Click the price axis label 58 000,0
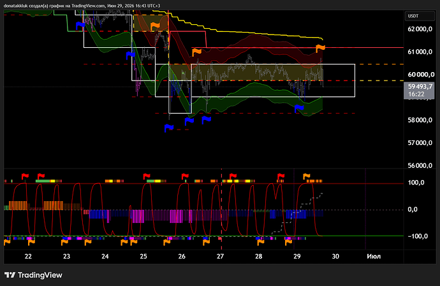The width and height of the screenshot is (440, 286). 420,120
